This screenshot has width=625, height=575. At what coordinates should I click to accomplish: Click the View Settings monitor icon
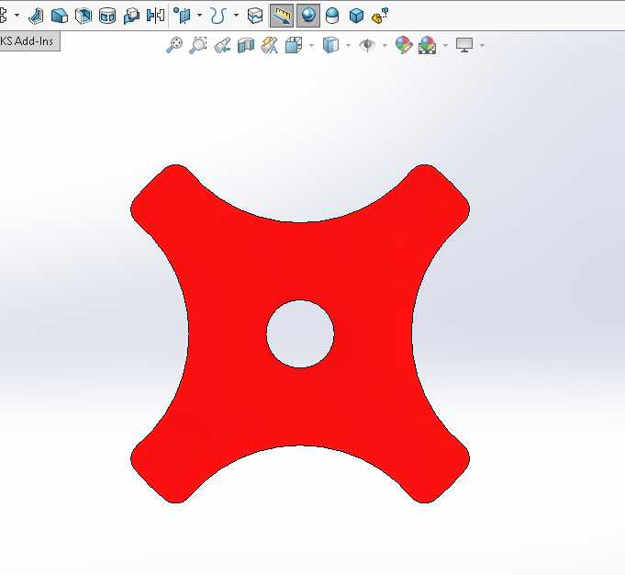pos(464,45)
